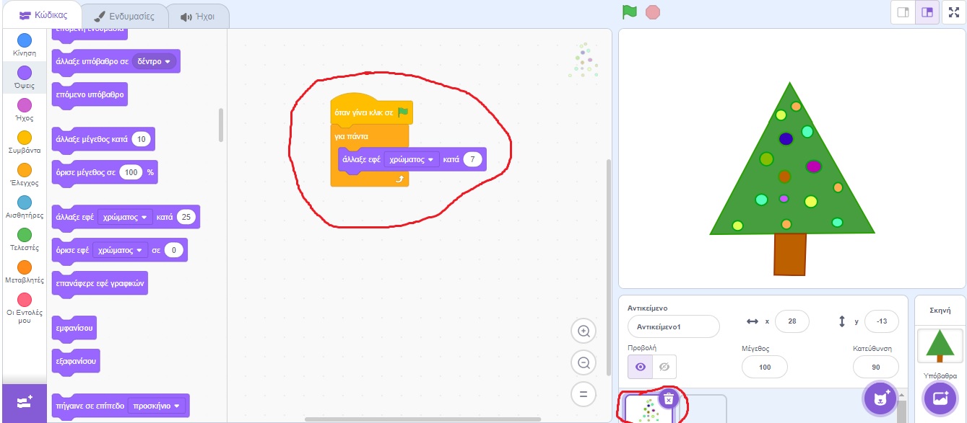Click the value 100 in όρισε μέγεθος block
967x423 pixels.
[x=131, y=173]
